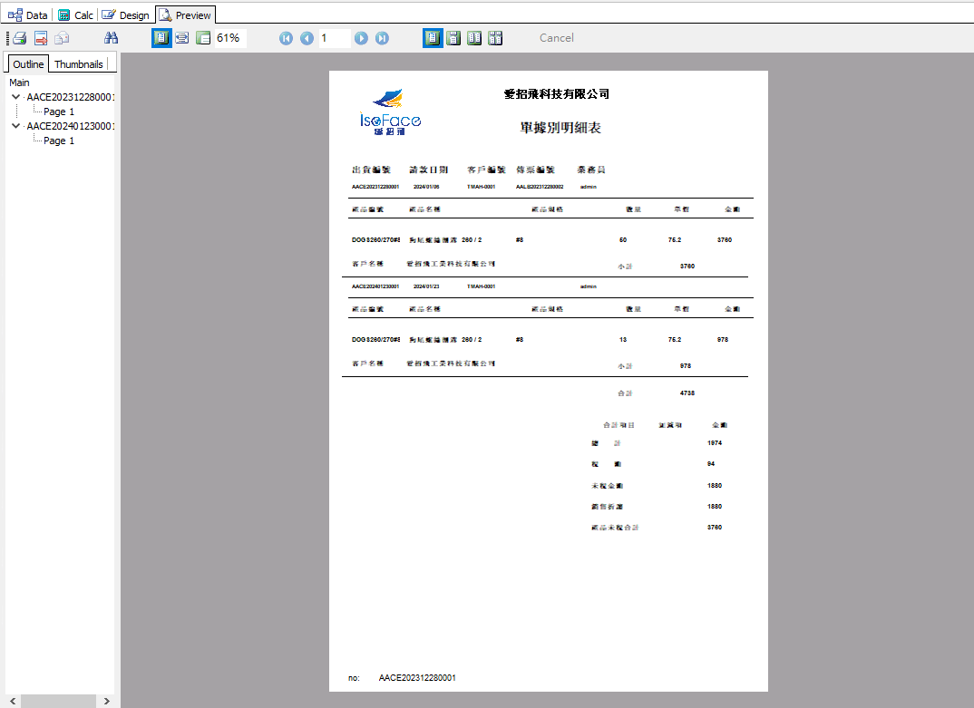This screenshot has width=974, height=708.
Task: Select the AACE20231228000 tree item
Action: click(70, 97)
